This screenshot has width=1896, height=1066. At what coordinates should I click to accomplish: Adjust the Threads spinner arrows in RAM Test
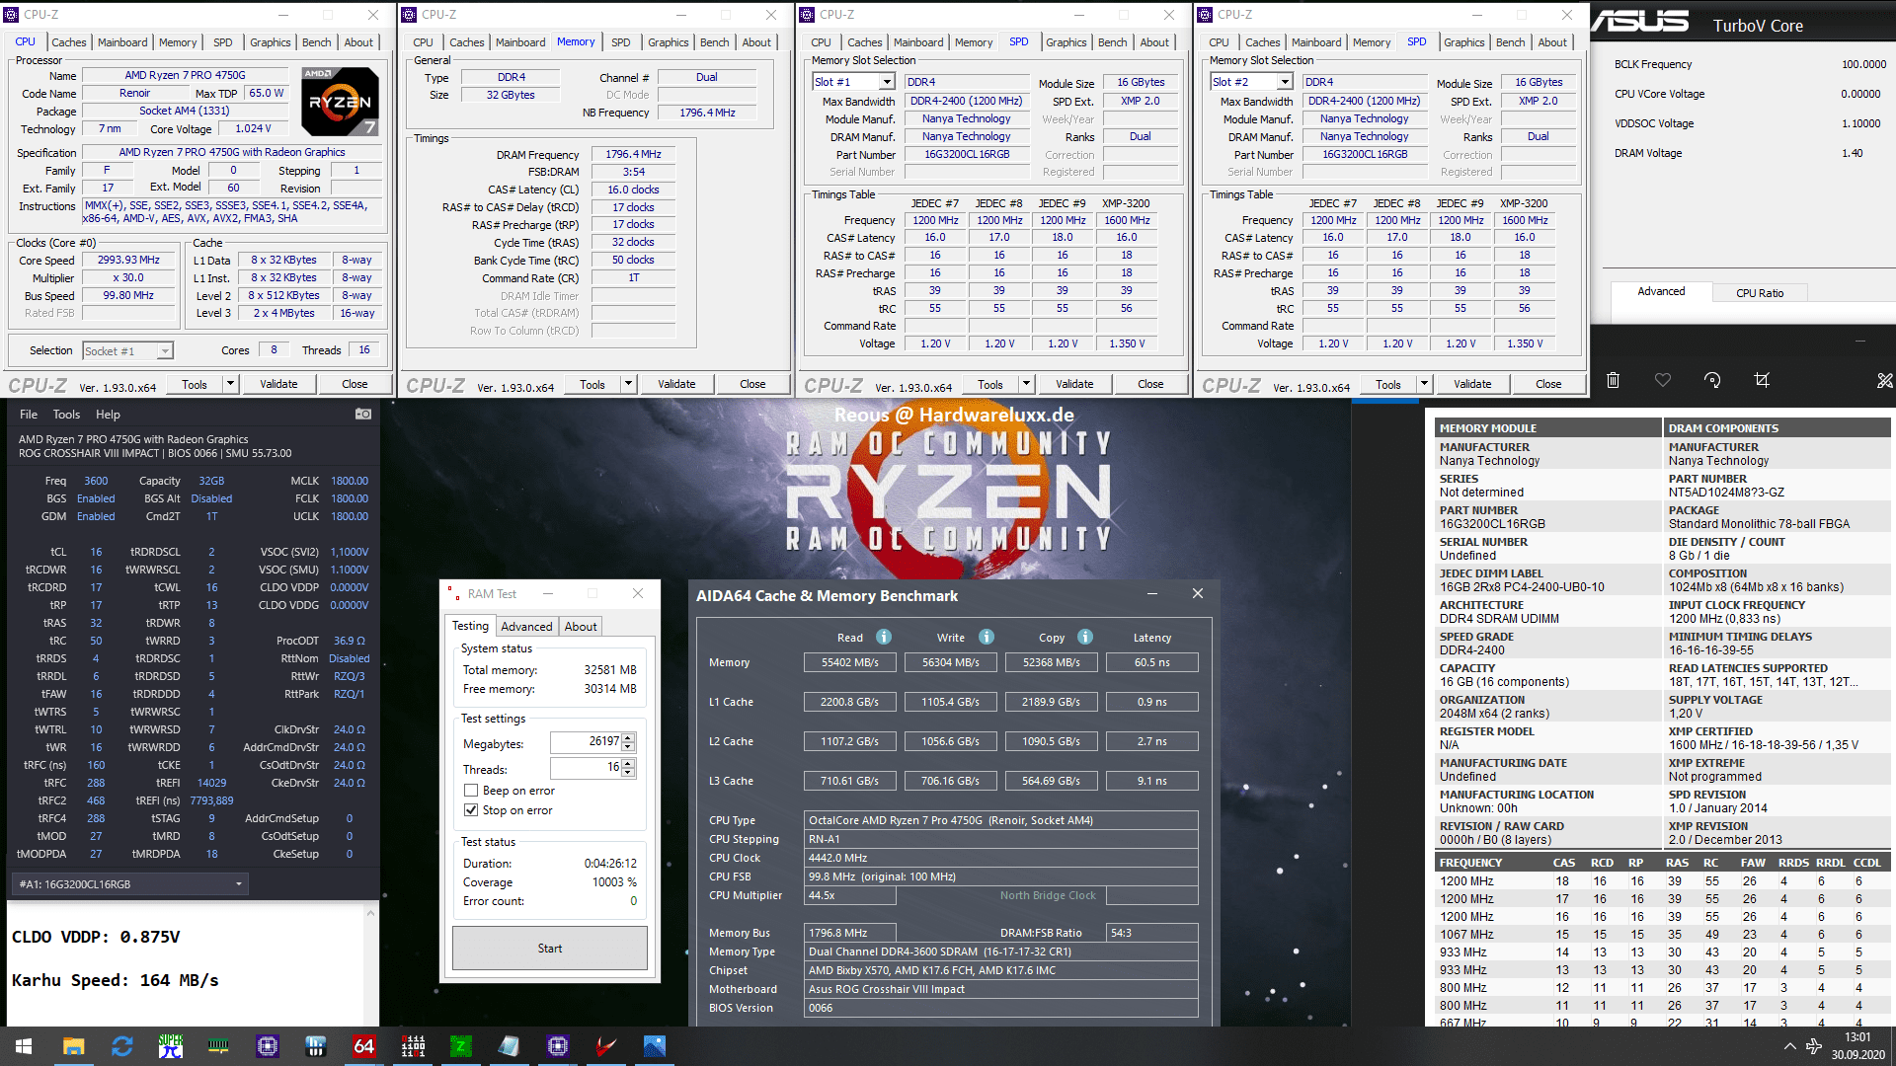tap(628, 767)
